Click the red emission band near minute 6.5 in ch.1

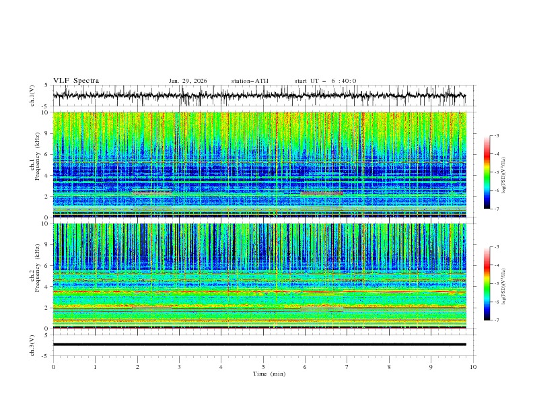pos(322,193)
